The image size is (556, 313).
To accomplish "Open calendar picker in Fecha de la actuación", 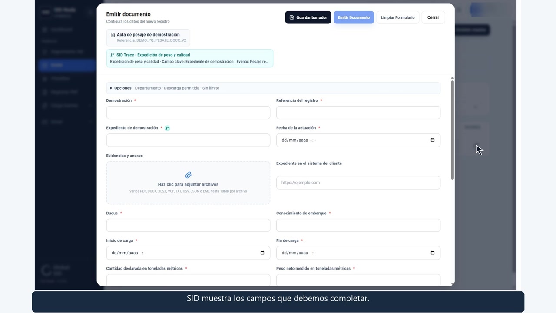I will (432, 140).
